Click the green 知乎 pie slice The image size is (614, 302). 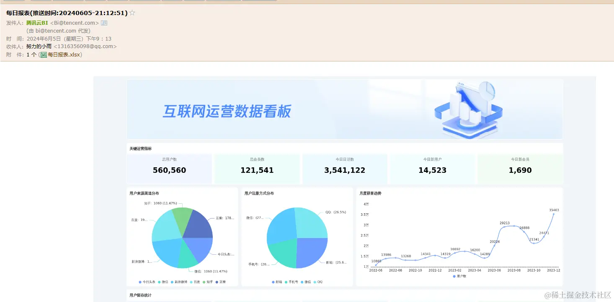pos(182,219)
